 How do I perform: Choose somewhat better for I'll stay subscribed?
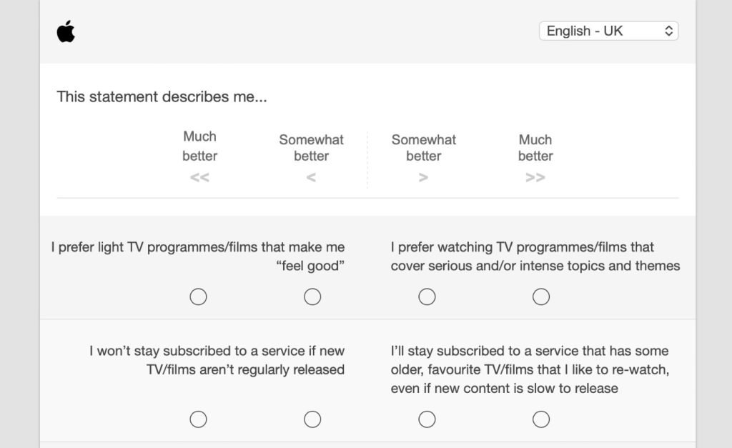click(x=427, y=419)
